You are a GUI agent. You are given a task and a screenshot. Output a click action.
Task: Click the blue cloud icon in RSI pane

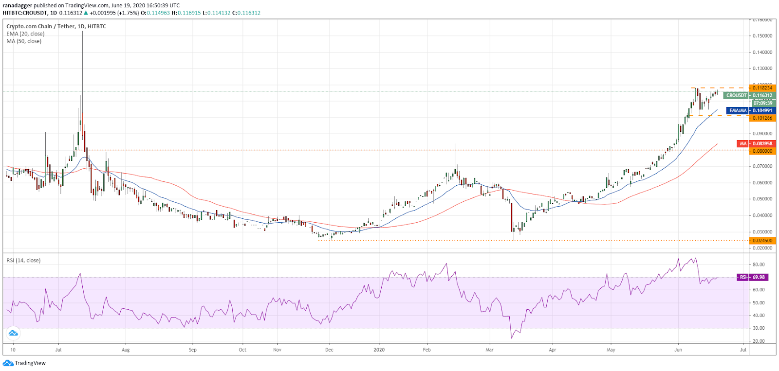click(13, 333)
